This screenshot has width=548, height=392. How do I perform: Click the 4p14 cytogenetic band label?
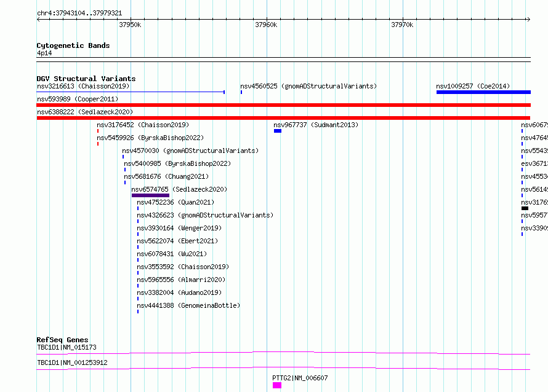(x=44, y=53)
